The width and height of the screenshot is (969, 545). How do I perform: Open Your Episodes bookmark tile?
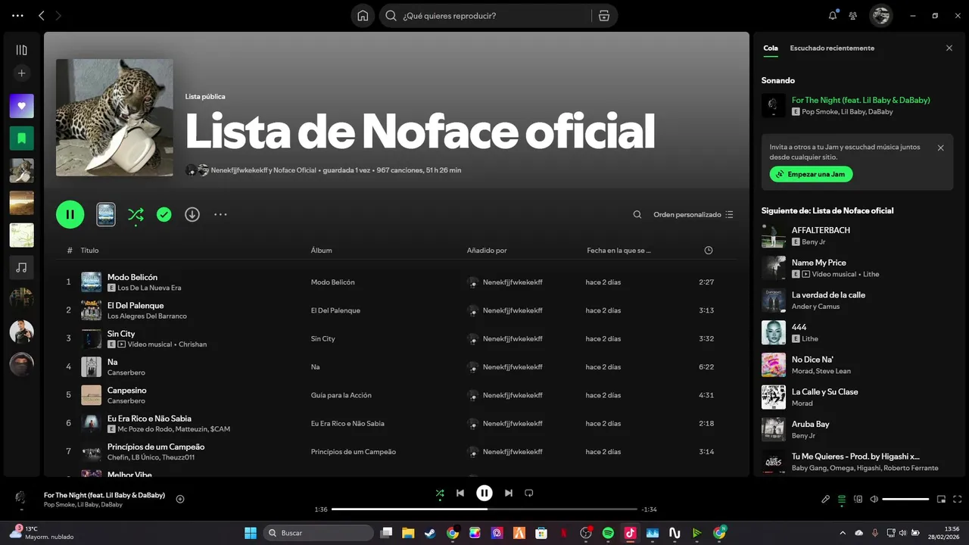coord(21,139)
